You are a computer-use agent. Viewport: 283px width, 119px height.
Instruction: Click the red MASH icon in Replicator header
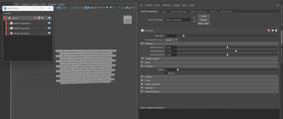tap(269, 30)
